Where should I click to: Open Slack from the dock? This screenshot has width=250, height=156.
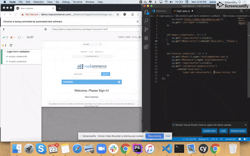113,149
